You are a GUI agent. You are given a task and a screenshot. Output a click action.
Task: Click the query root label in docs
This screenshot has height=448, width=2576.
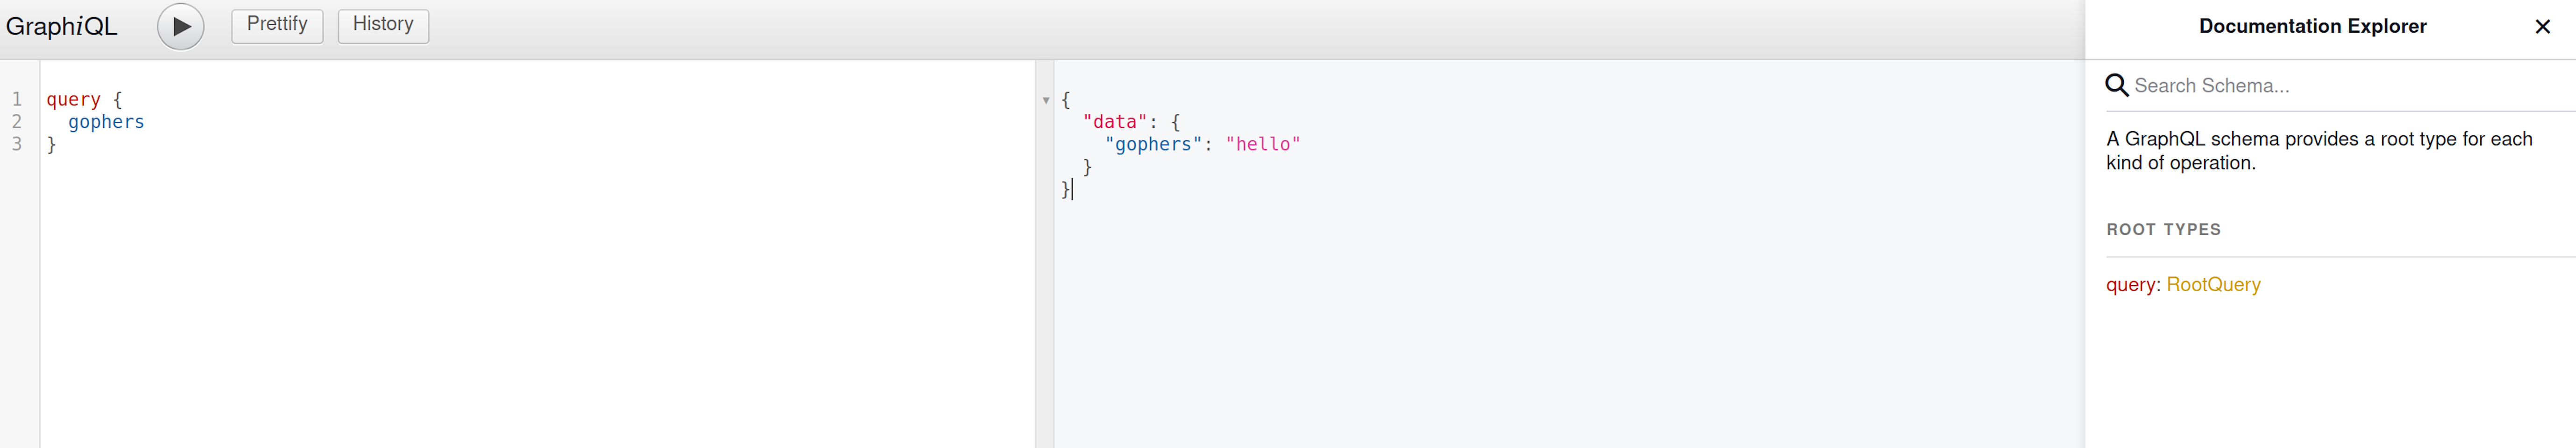[x=2131, y=285]
